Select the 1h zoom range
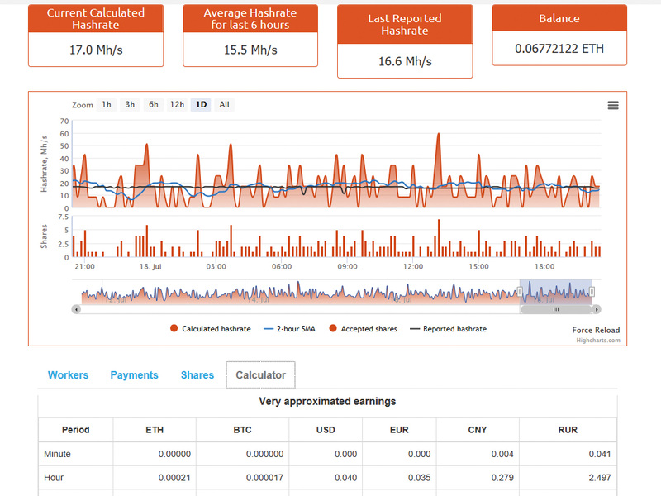Image resolution: width=661 pixels, height=496 pixels. (x=107, y=105)
